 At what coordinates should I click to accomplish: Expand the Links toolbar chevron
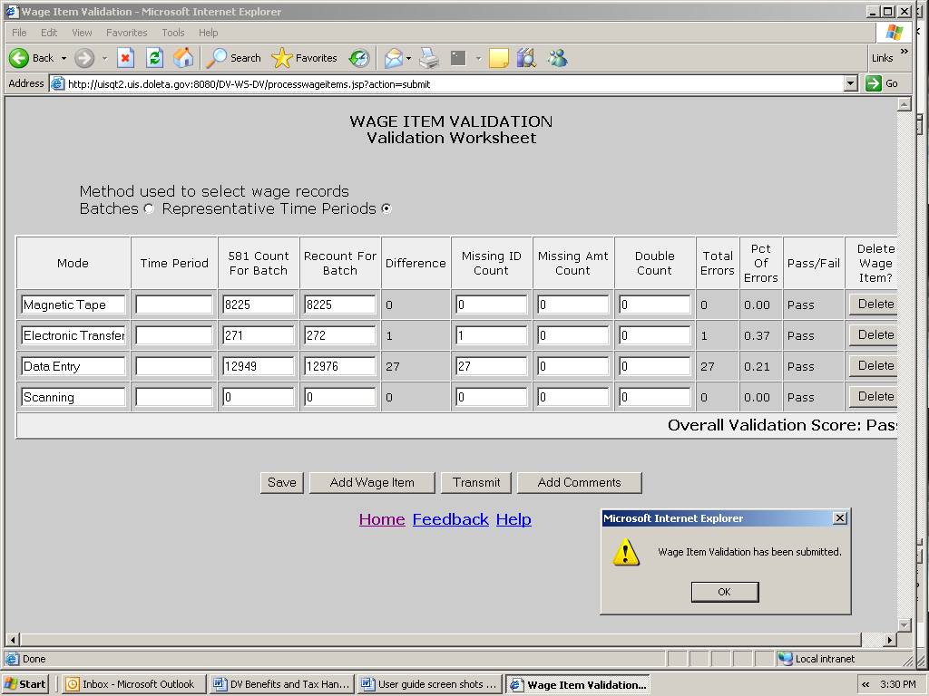click(x=904, y=53)
